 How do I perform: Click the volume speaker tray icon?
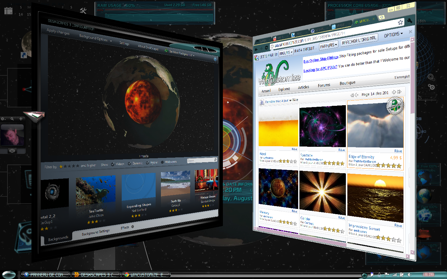tap(409, 275)
